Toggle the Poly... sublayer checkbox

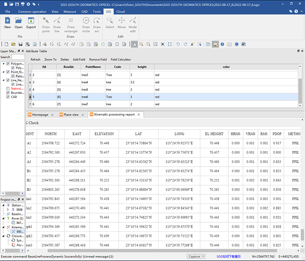tap(13, 68)
